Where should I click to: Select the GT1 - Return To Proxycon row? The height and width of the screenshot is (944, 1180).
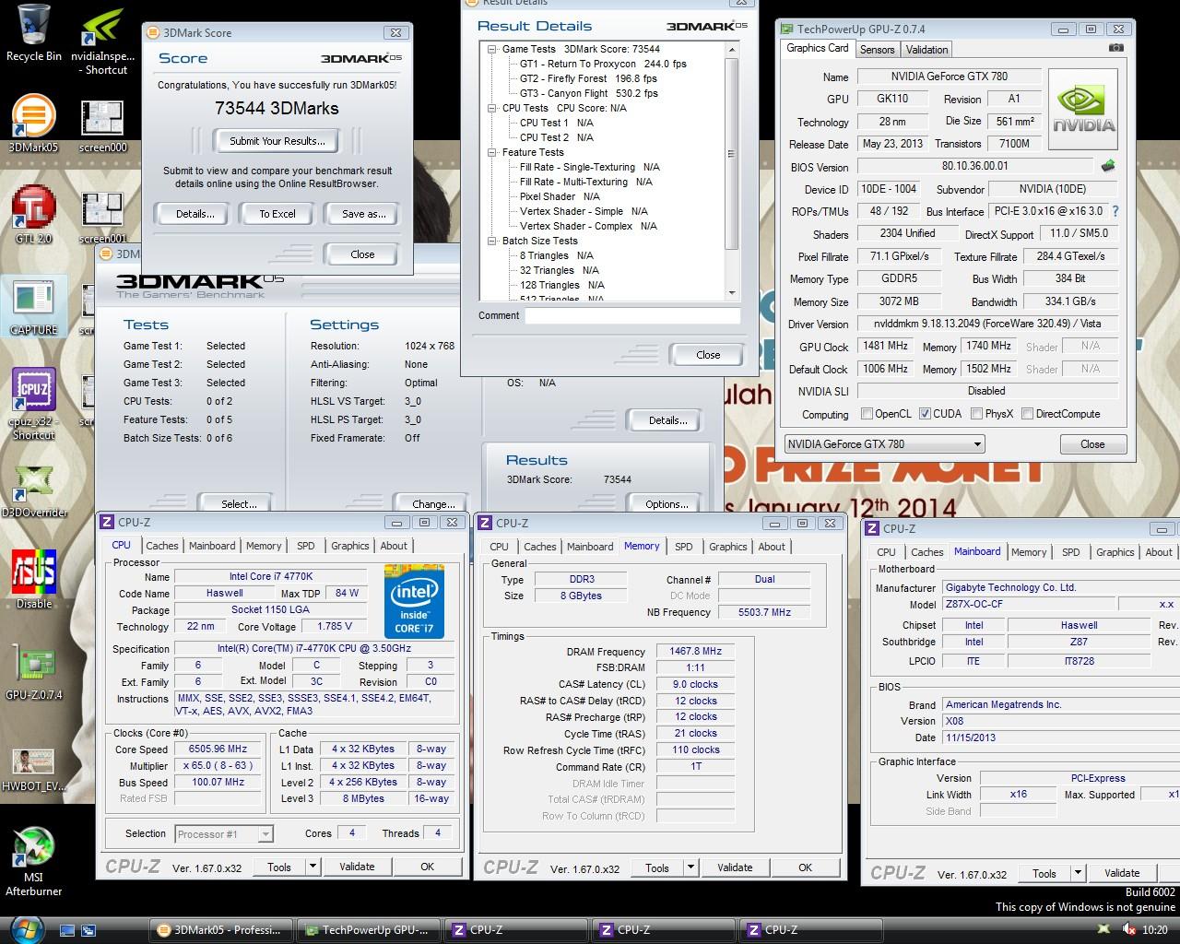coord(603,65)
